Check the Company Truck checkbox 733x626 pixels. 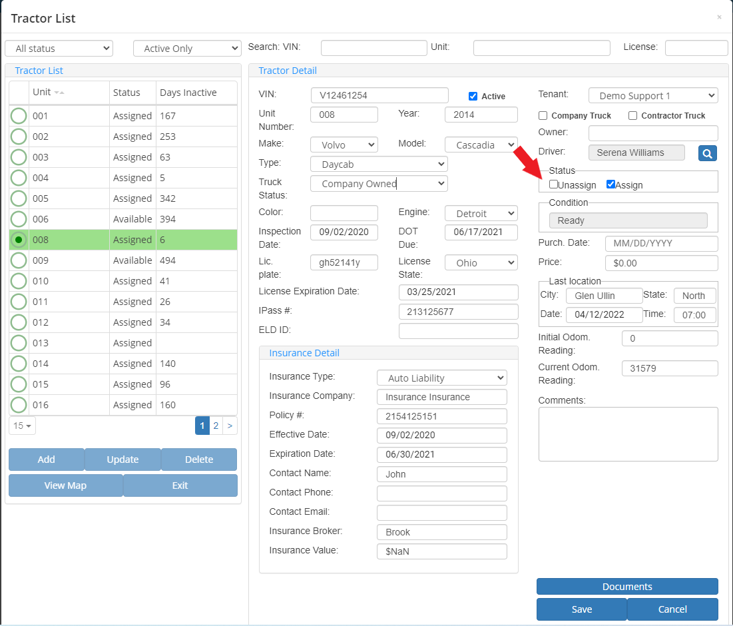(x=543, y=115)
